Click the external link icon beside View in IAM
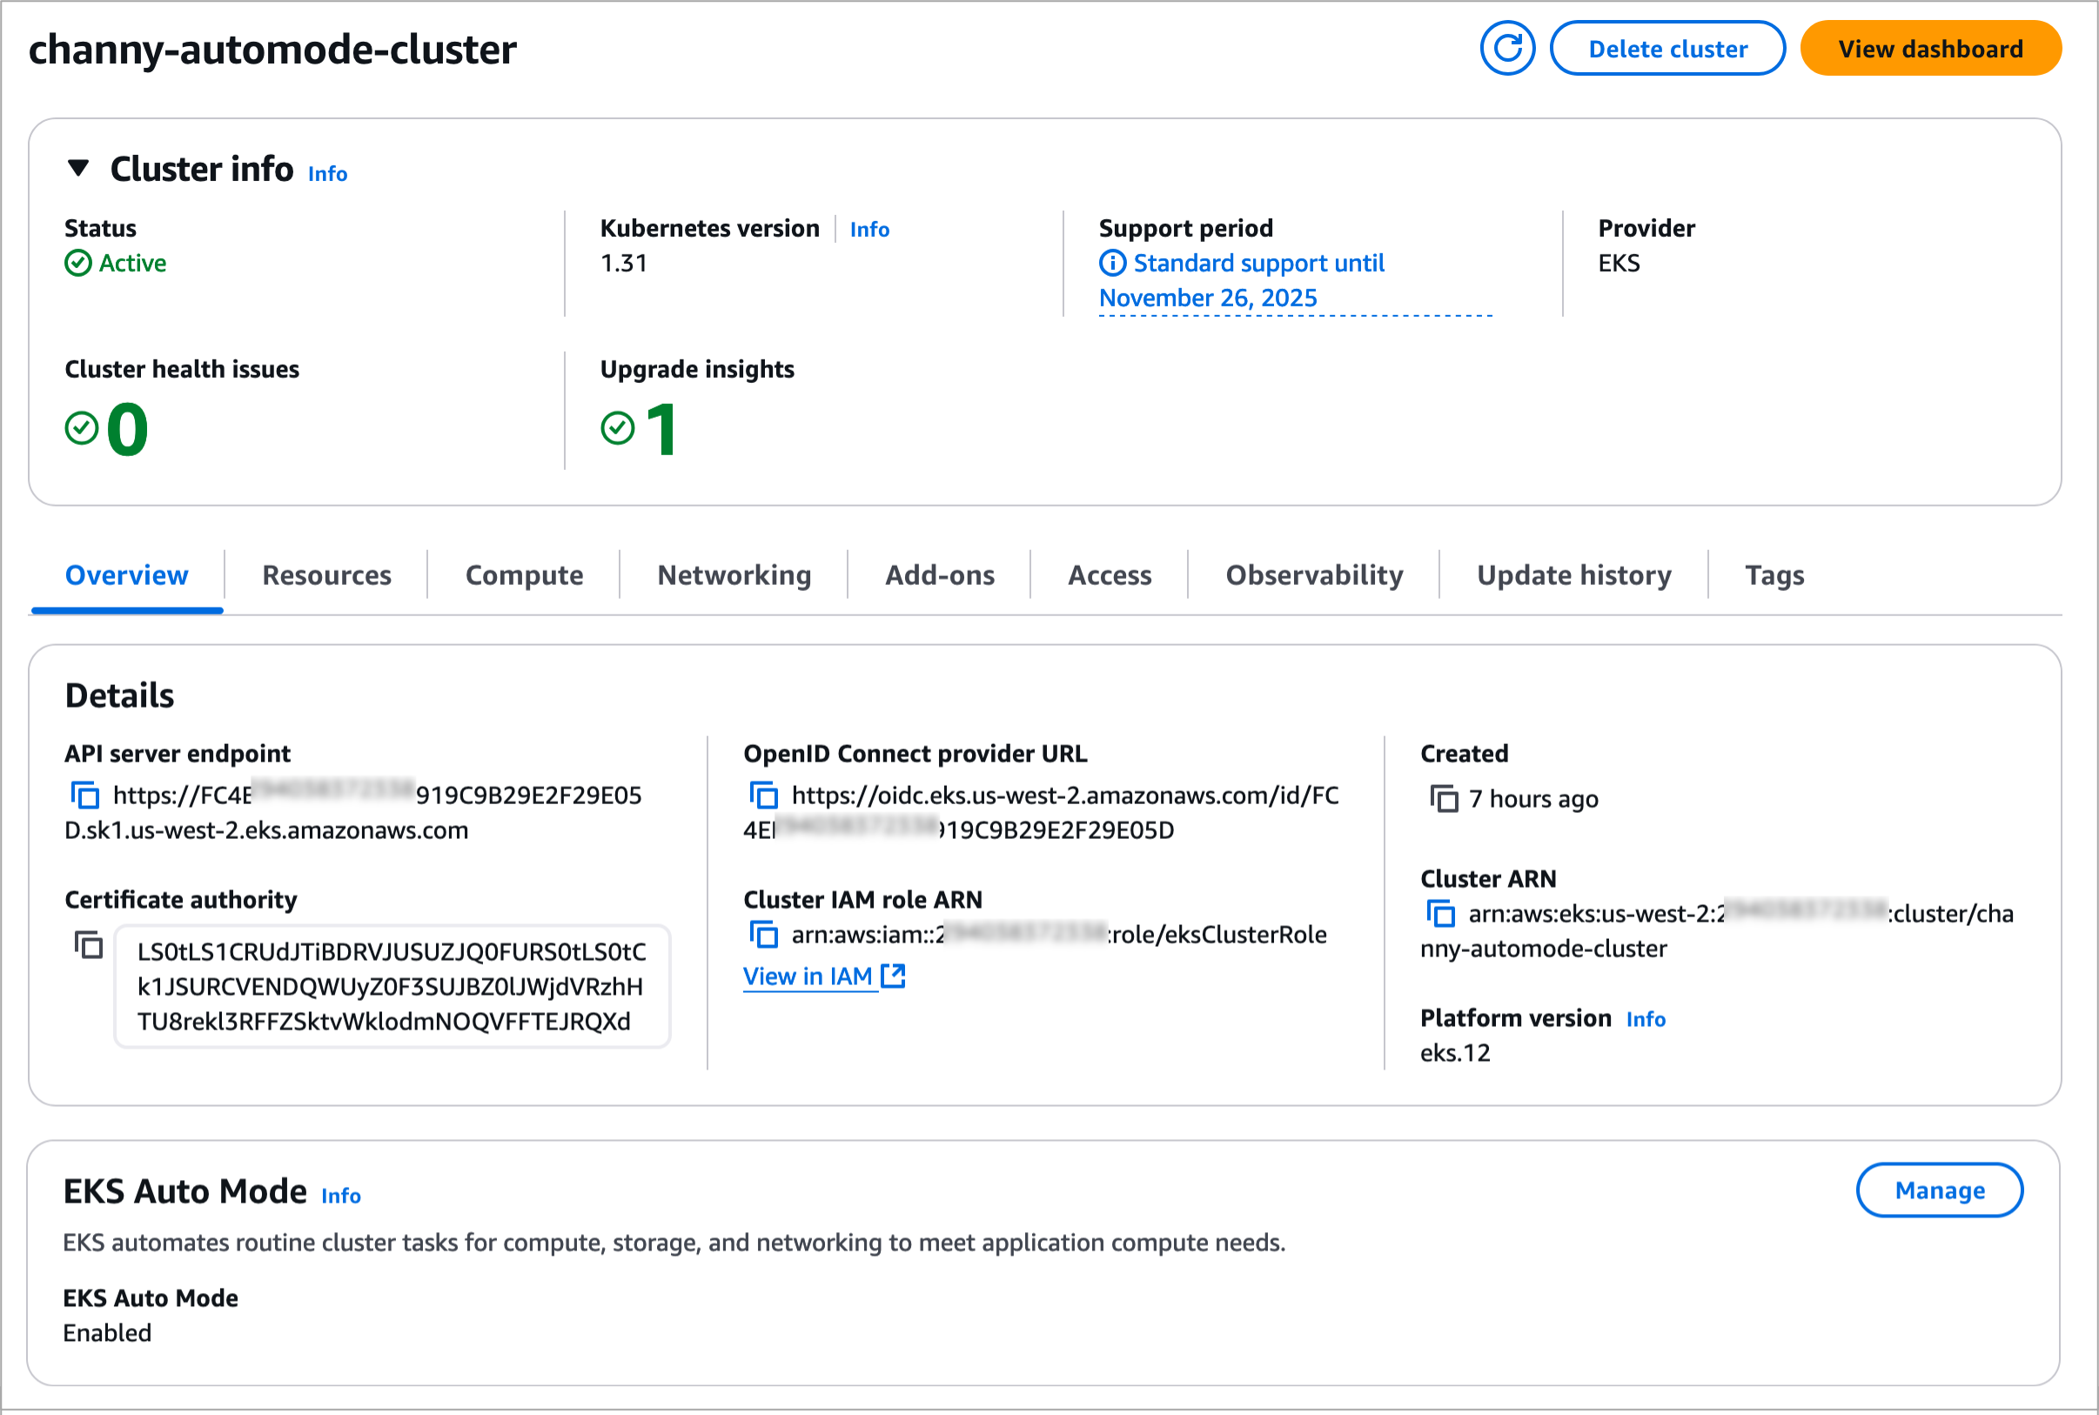This screenshot has width=2099, height=1415. tap(893, 976)
